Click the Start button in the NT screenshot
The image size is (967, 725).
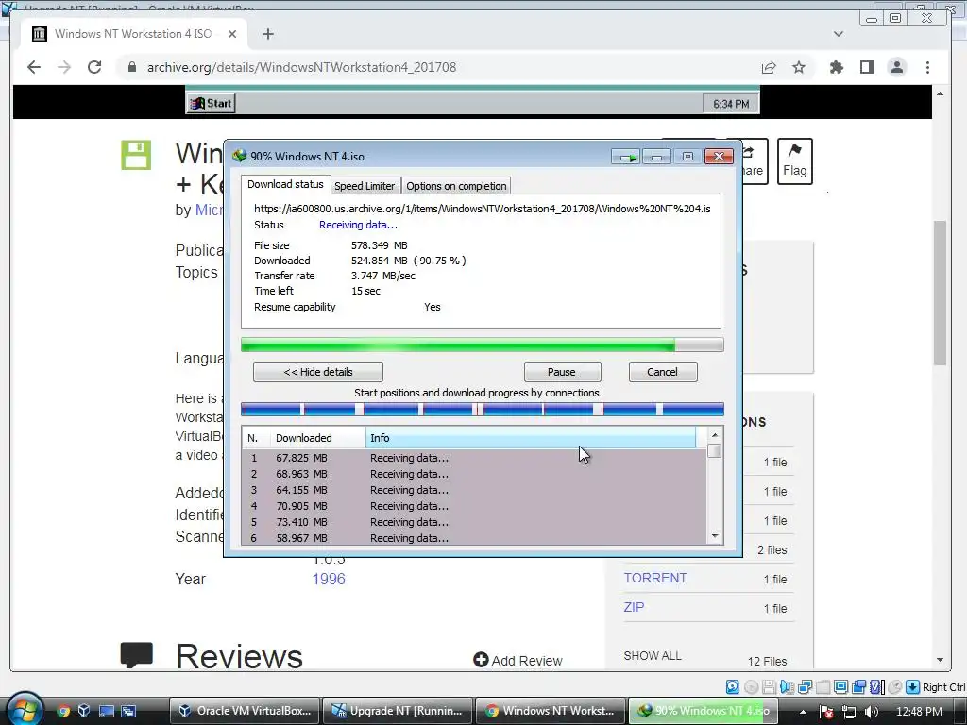211,104
